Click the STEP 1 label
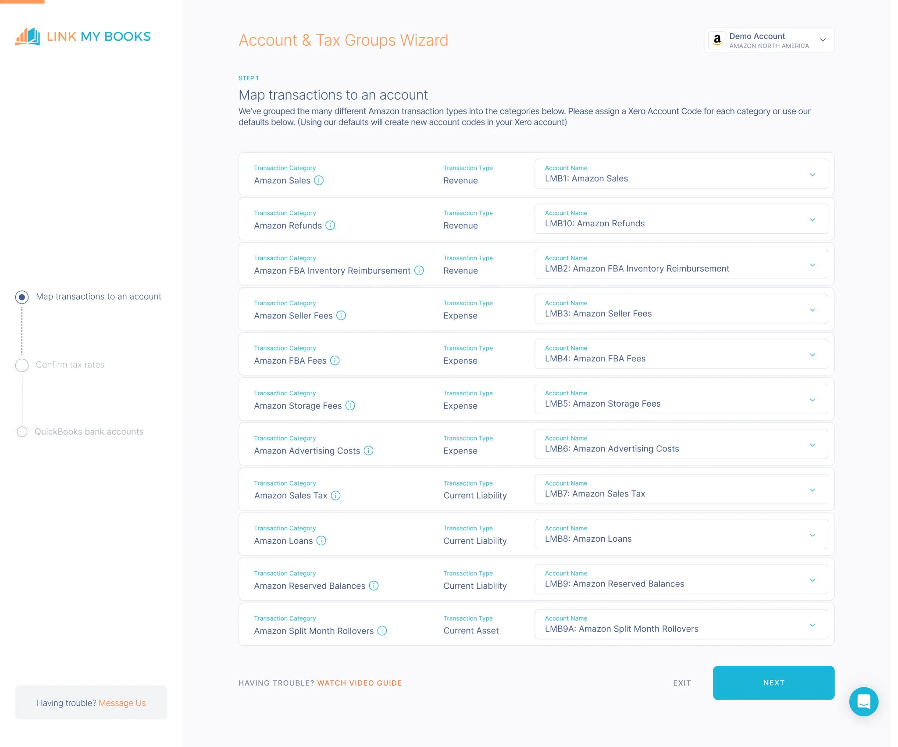Viewport: 898px width, 747px height. click(249, 78)
